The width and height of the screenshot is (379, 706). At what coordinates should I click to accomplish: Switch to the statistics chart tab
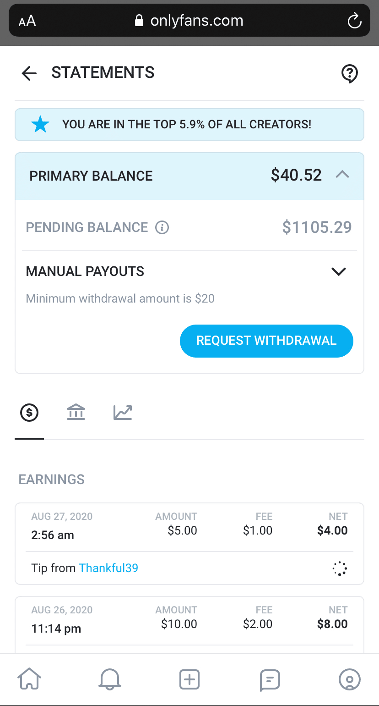(123, 413)
